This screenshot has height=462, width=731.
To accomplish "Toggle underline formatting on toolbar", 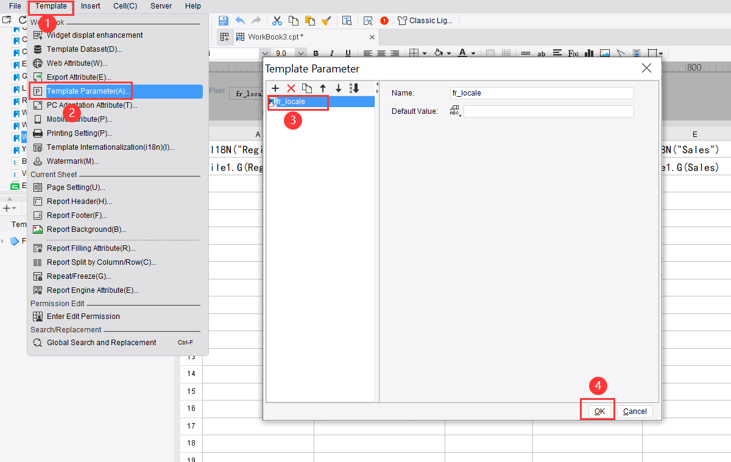I will coord(348,53).
